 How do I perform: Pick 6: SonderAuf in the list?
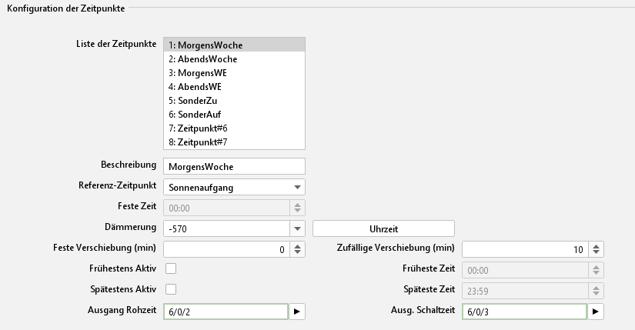195,115
